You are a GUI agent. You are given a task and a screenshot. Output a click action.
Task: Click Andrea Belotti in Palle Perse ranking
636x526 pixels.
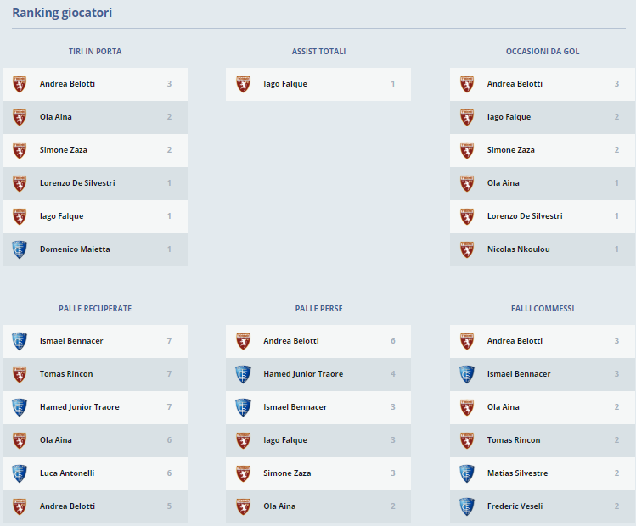coord(291,341)
